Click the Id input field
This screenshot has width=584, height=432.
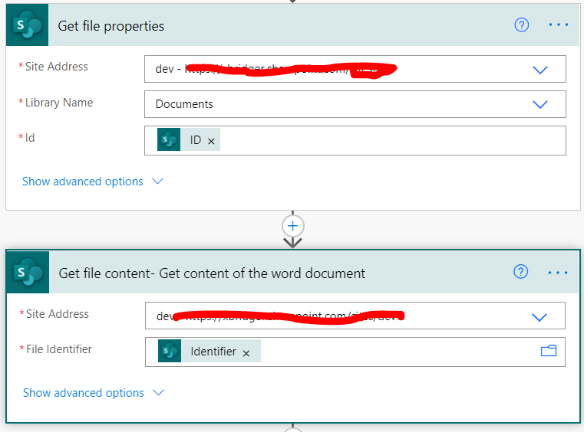click(355, 140)
